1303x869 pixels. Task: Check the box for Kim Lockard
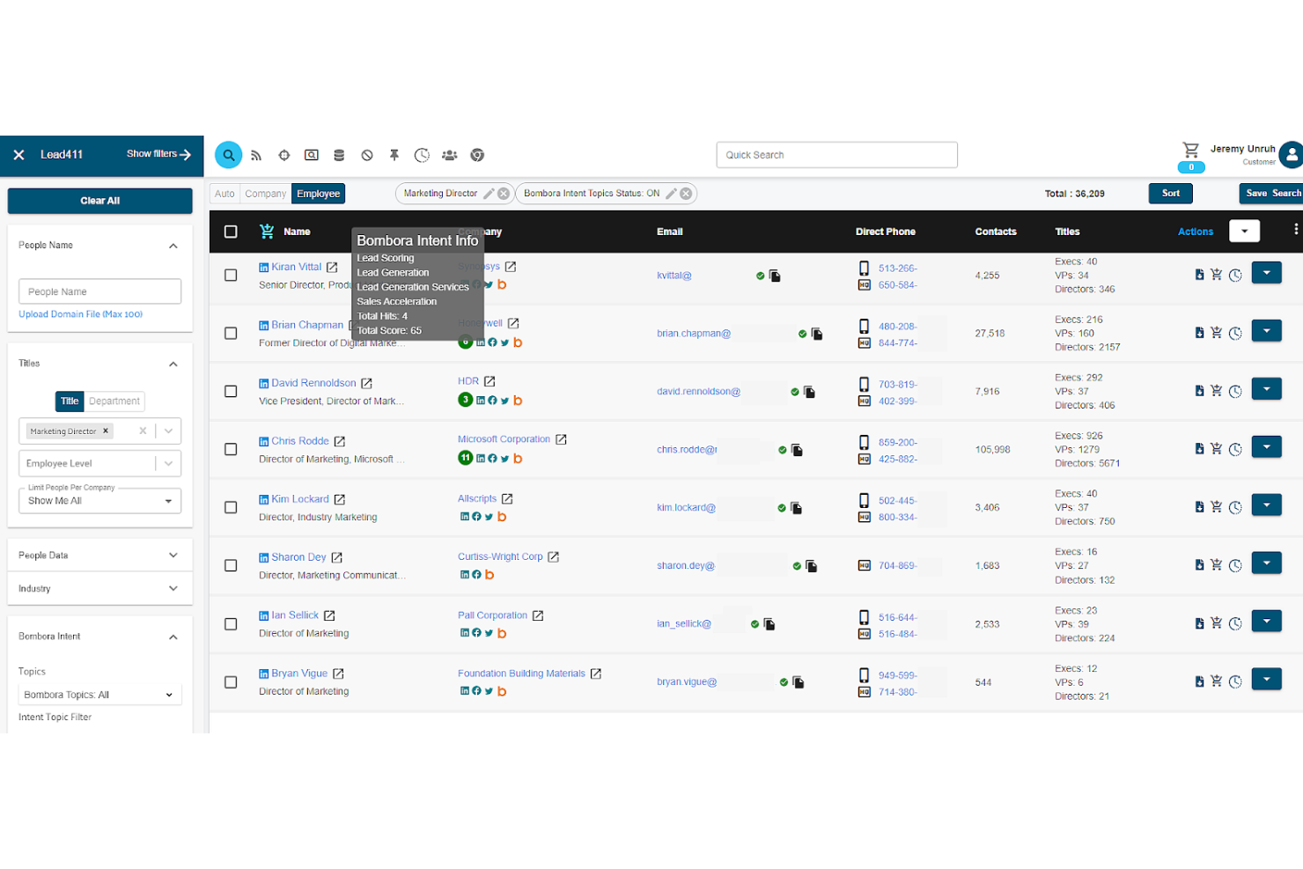tap(231, 507)
